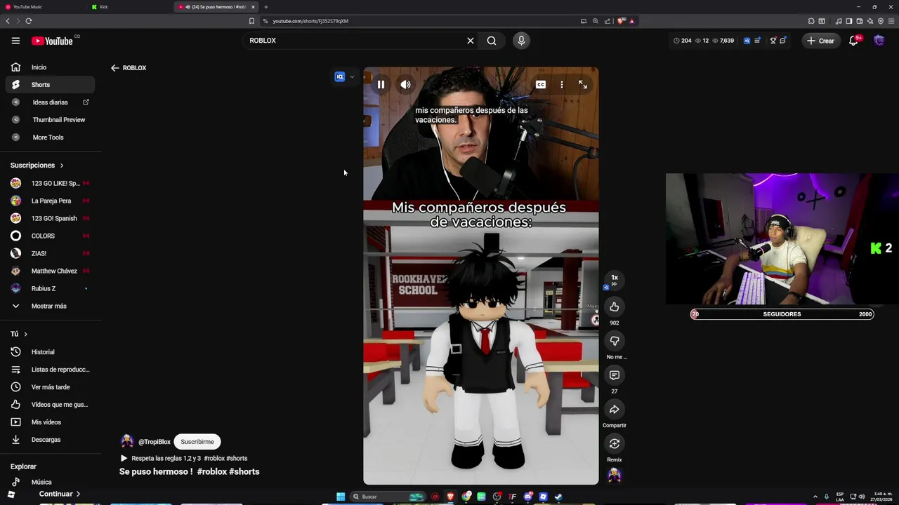Open Descargas in the sidebar

click(50, 440)
